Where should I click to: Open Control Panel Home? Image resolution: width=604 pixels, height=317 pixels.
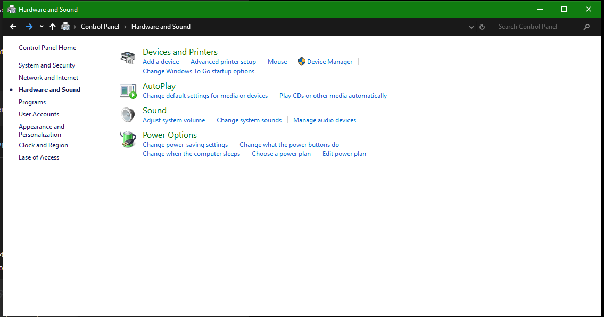(47, 48)
